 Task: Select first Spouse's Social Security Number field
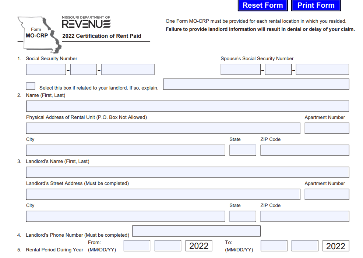(x=240, y=69)
